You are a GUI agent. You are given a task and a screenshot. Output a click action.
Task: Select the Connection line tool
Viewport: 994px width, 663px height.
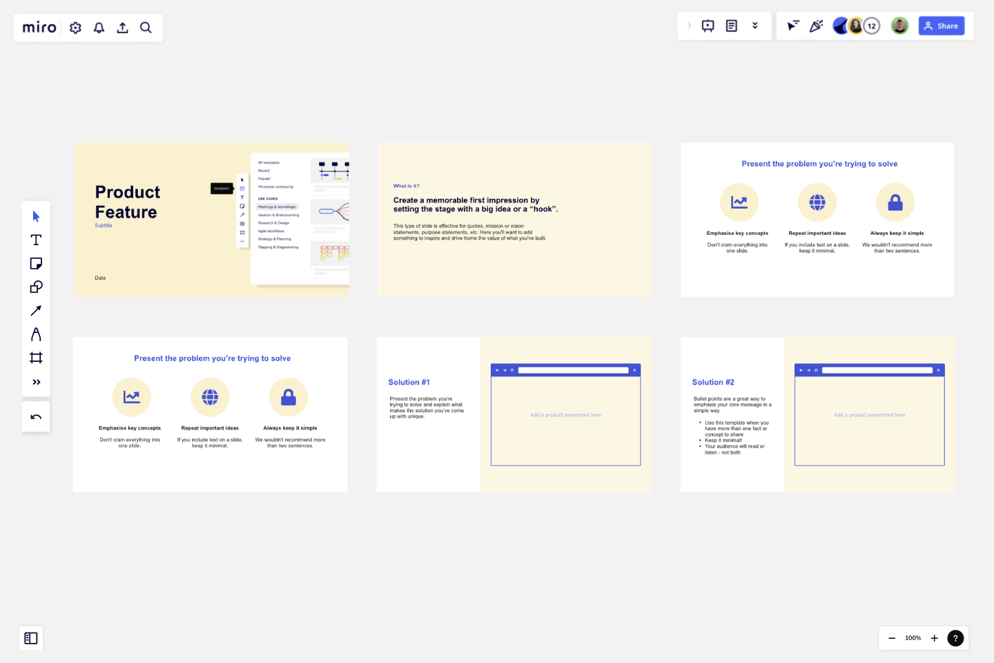point(36,310)
